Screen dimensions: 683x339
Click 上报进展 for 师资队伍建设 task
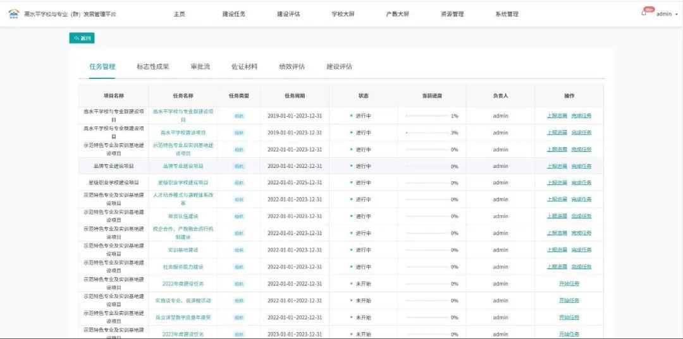pos(557,216)
